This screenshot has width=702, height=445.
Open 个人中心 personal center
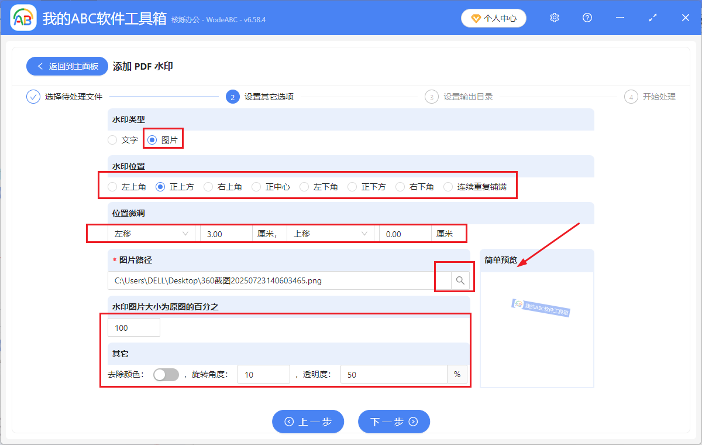click(494, 18)
